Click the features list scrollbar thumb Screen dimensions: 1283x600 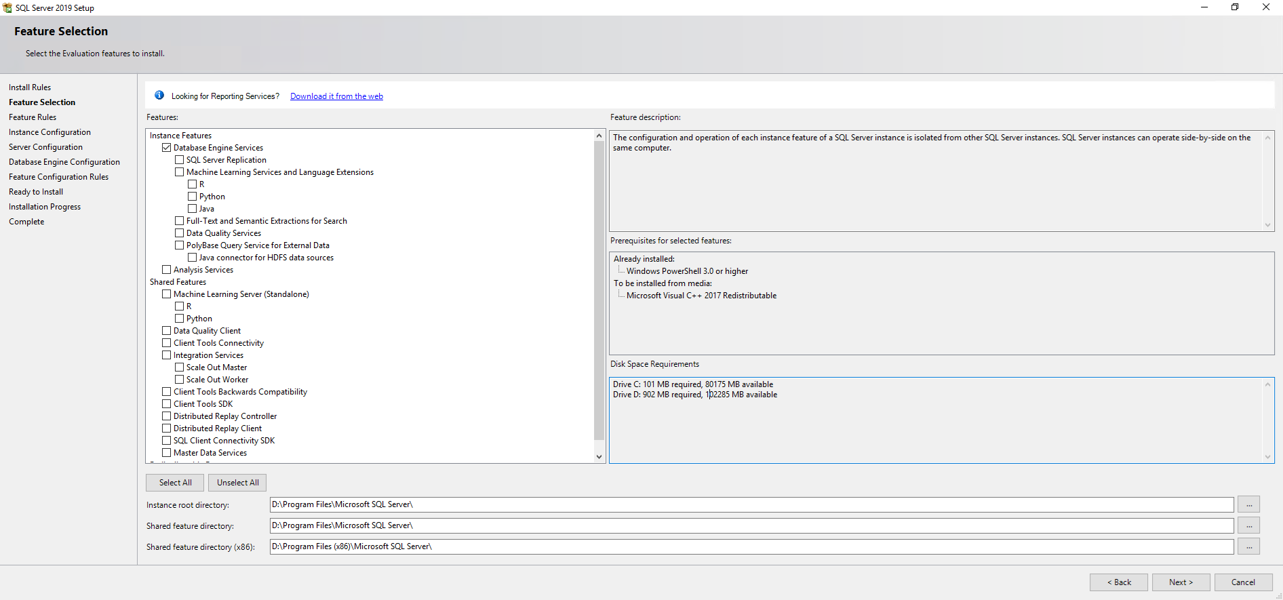(599, 290)
